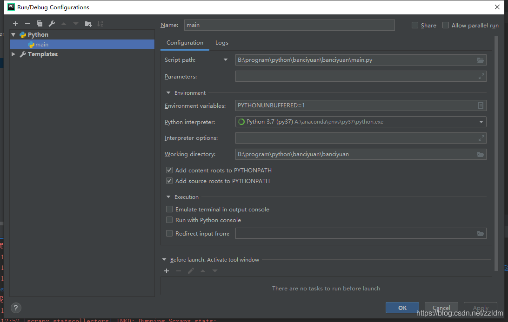Expand the Parameters field editor icon
Screen dimensions: 508x322
click(481, 77)
